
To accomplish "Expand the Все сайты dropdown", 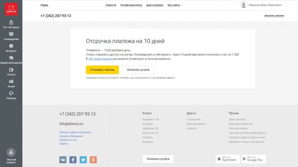I will point(175,5).
